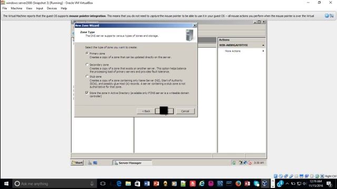Open Skype from the taskbar
The height and width of the screenshot is (189, 337).
tap(256, 184)
